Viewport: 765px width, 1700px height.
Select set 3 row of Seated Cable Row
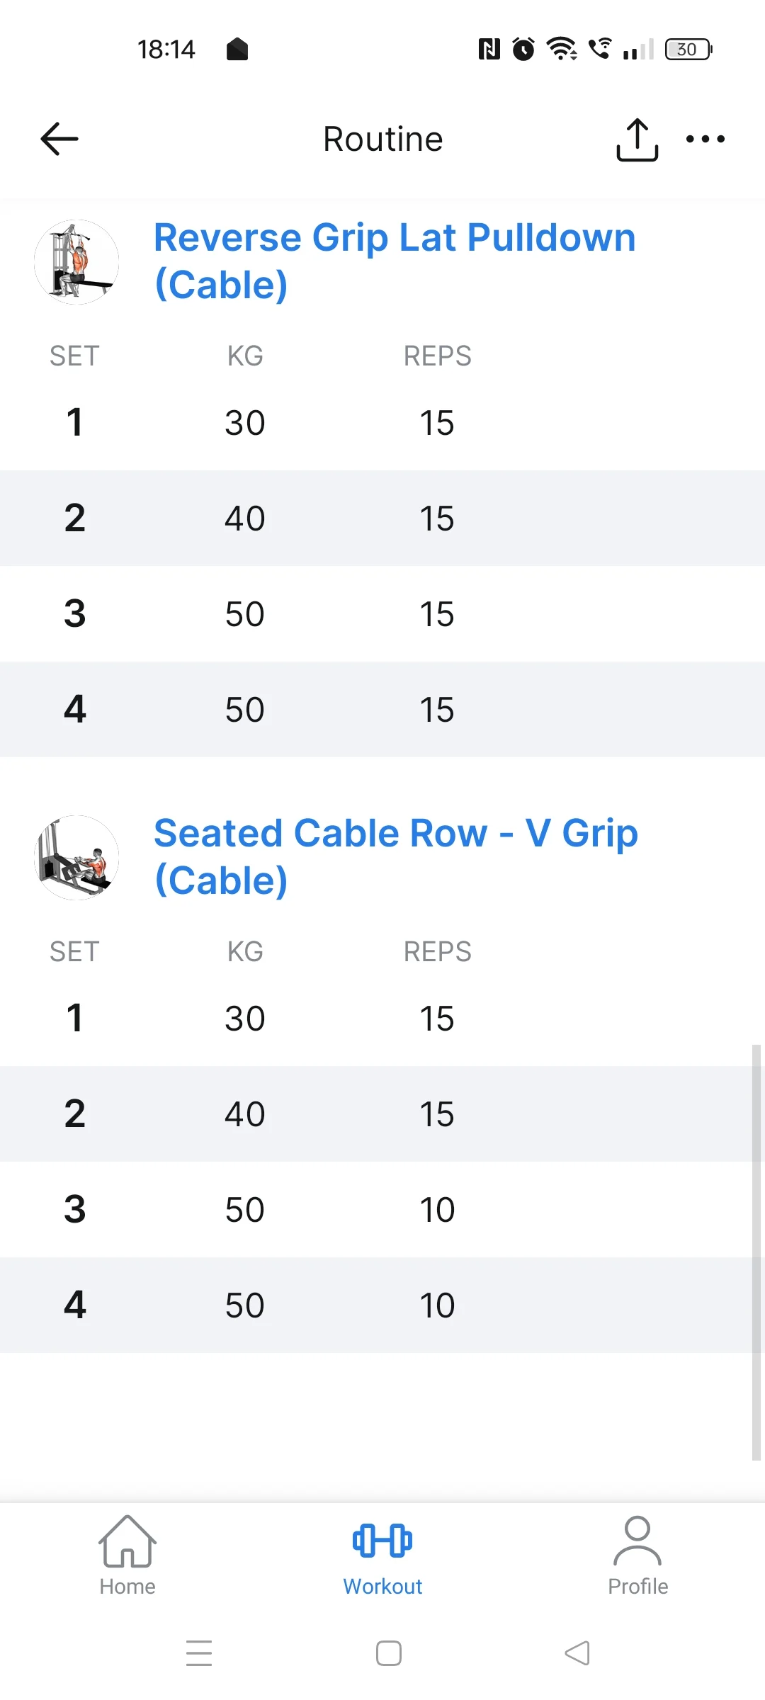[382, 1210]
